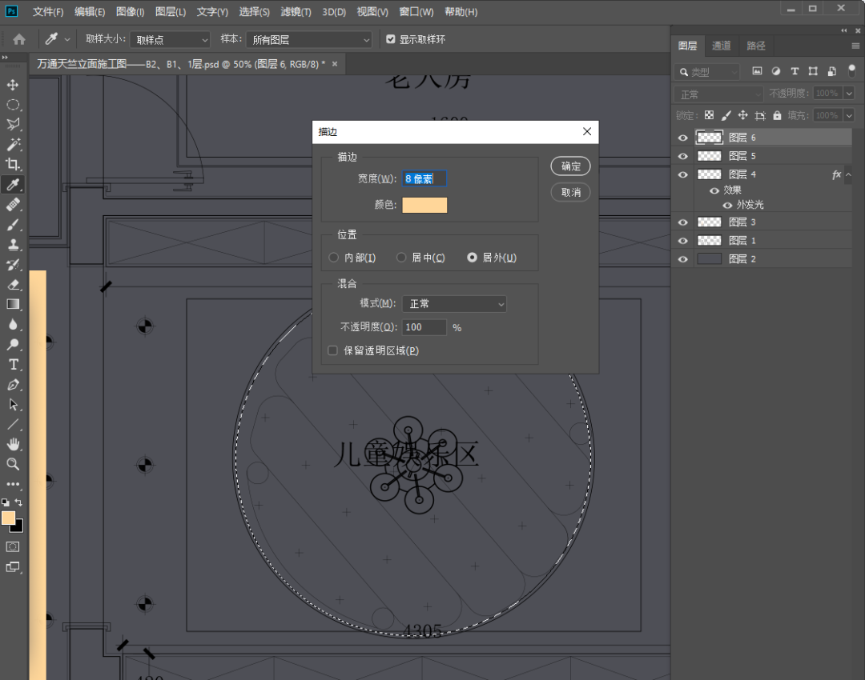Open the layer filter type dropdown

(706, 72)
